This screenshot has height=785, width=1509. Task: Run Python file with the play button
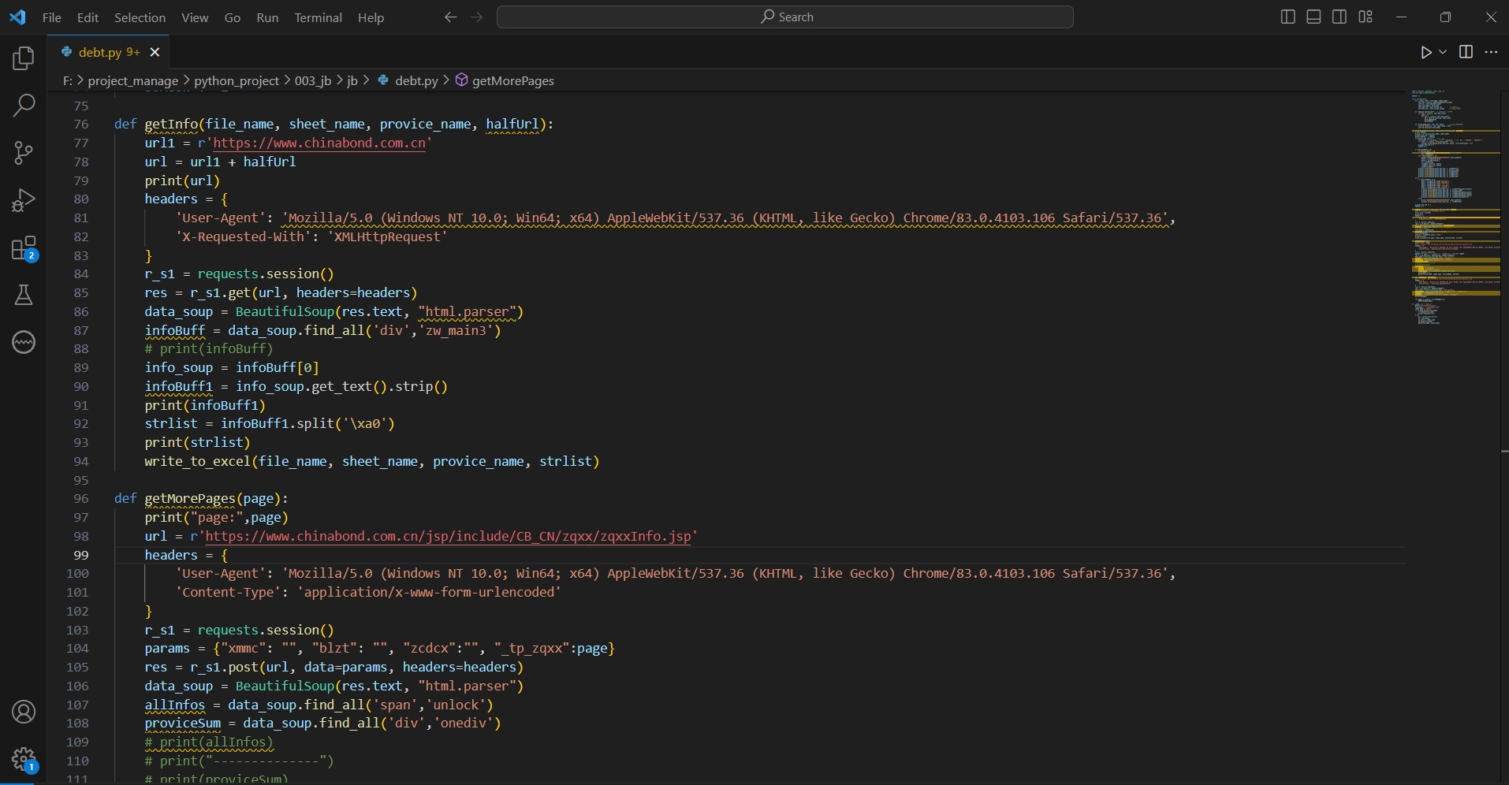(x=1425, y=52)
